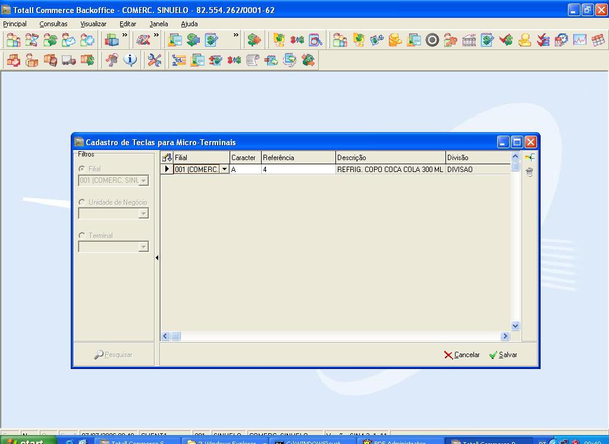The image size is (609, 444).
Task: Click the Salvar button
Action: (x=503, y=355)
